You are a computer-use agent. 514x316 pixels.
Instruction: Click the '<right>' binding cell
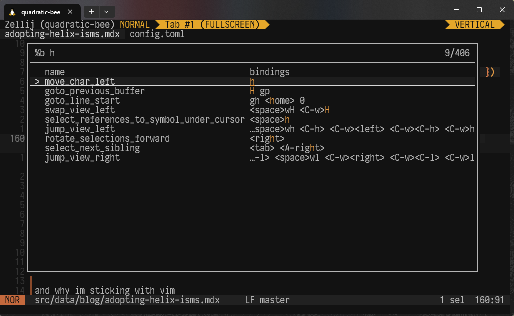pos(267,138)
